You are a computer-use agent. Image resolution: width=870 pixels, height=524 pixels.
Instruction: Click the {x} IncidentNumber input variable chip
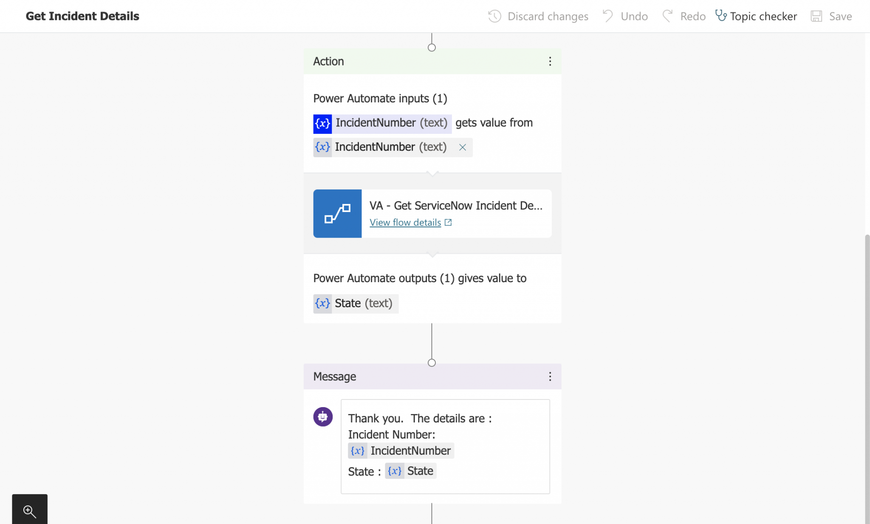coord(381,123)
